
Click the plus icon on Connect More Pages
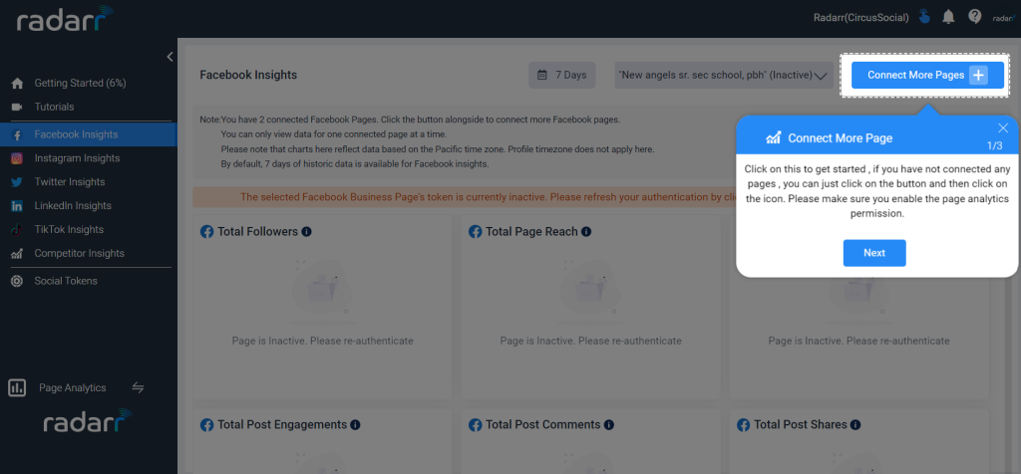click(978, 76)
